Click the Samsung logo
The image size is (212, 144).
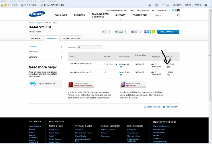coord(37,14)
